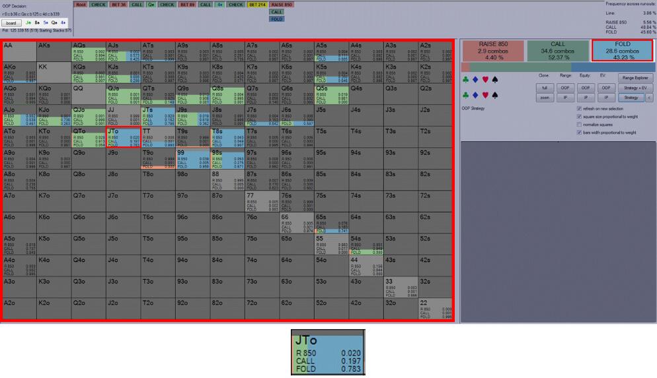Choose the FOLD option under RAISE 850
Screen dimensions: 657x378
[276, 19]
